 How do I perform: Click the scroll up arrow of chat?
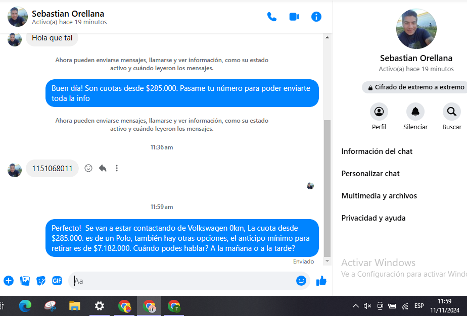[327, 37]
